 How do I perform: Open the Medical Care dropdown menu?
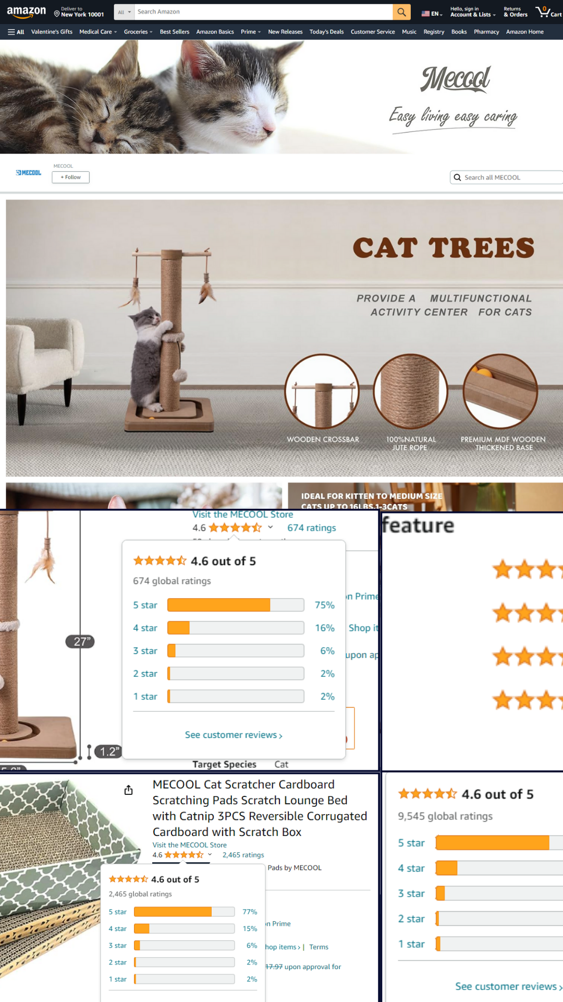click(x=98, y=32)
